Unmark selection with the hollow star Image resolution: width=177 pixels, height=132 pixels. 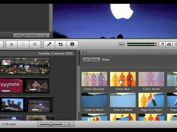click(x=23, y=44)
